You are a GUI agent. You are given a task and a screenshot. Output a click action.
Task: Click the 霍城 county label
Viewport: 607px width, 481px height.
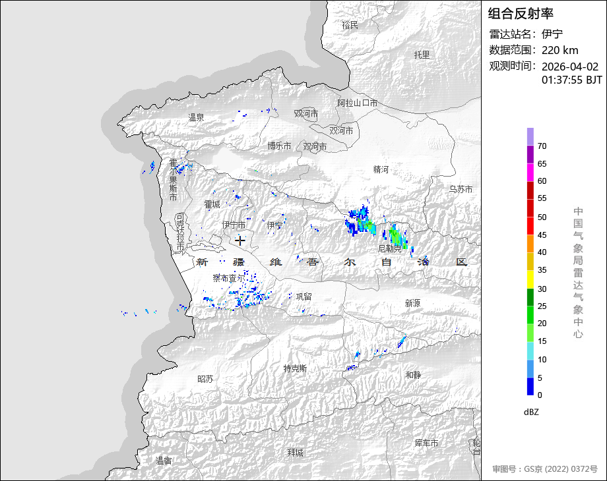pyautogui.click(x=212, y=204)
